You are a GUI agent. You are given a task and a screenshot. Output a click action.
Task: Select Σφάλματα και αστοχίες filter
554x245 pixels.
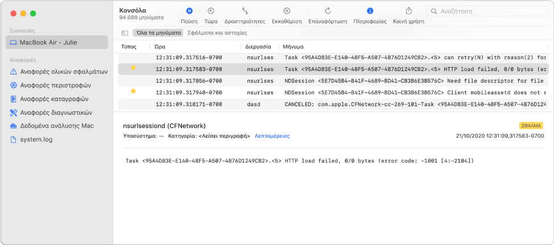point(217,33)
